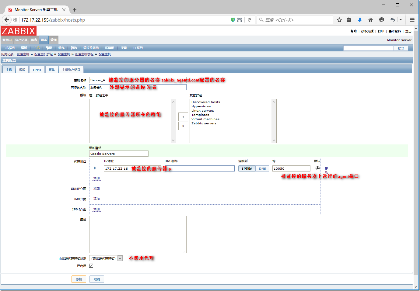Click the globe site identity icon
The width and height of the screenshot is (420, 291).
(15, 20)
